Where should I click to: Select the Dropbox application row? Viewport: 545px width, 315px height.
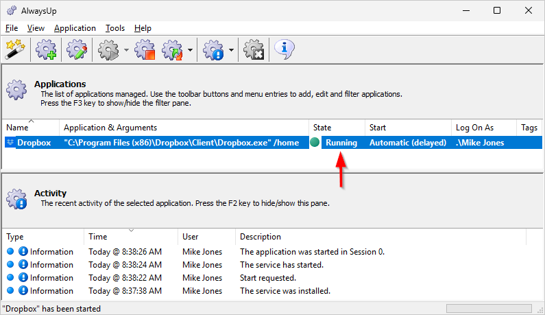[x=34, y=143]
